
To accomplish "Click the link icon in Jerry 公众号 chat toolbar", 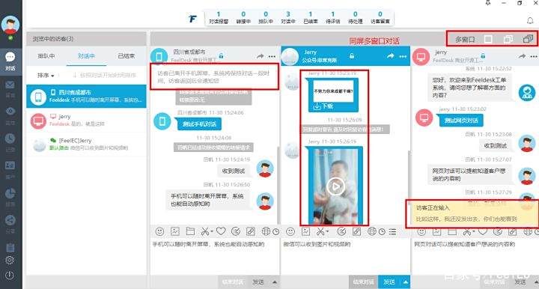I will click(356, 231).
